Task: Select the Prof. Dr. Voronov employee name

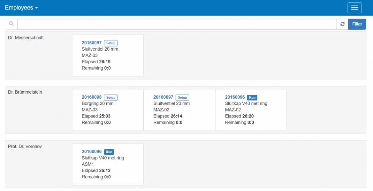Action: pos(25,147)
